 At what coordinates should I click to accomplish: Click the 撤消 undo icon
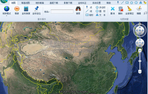(113, 9)
